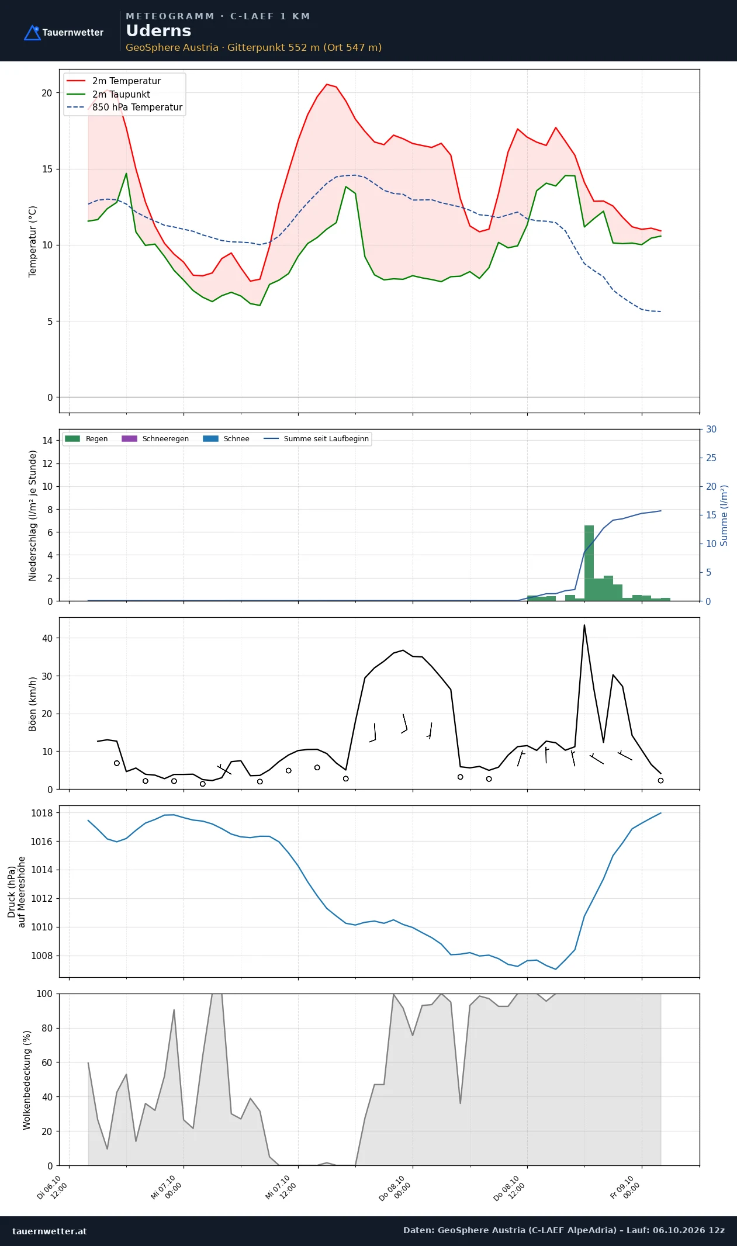
Task: Click the green Regen color swatch
Action: click(72, 439)
